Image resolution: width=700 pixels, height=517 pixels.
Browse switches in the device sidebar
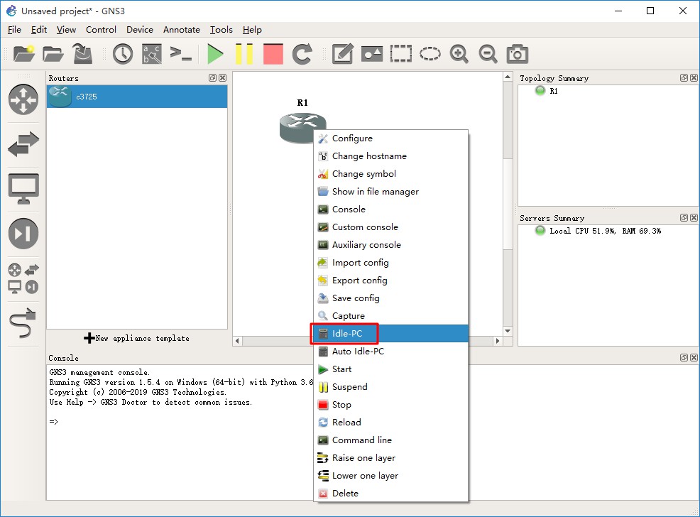click(23, 143)
